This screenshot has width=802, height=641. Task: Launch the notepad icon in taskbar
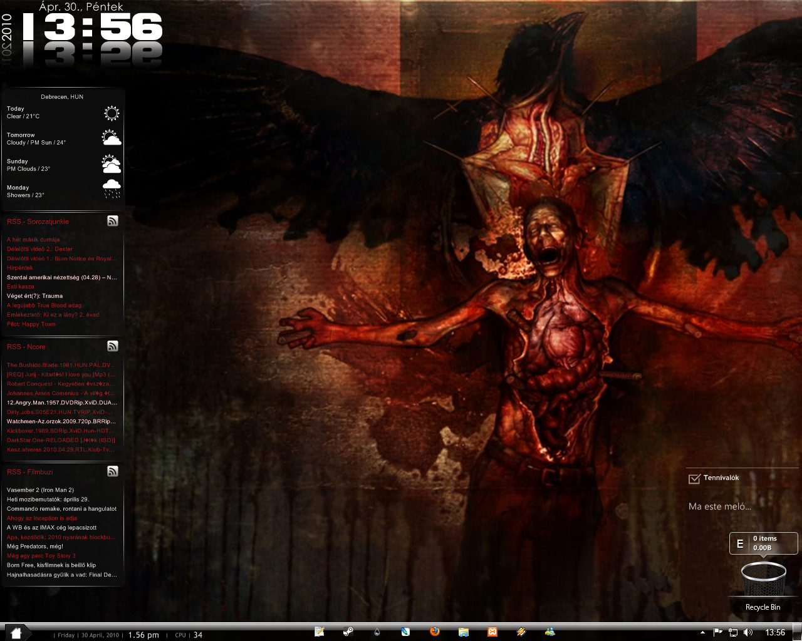pos(320,632)
